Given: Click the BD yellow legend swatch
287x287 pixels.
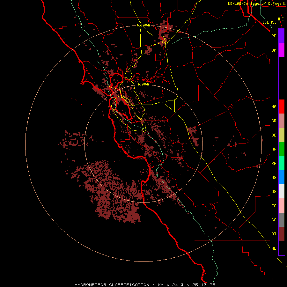Looking at the screenshot, I should pos(282,135).
